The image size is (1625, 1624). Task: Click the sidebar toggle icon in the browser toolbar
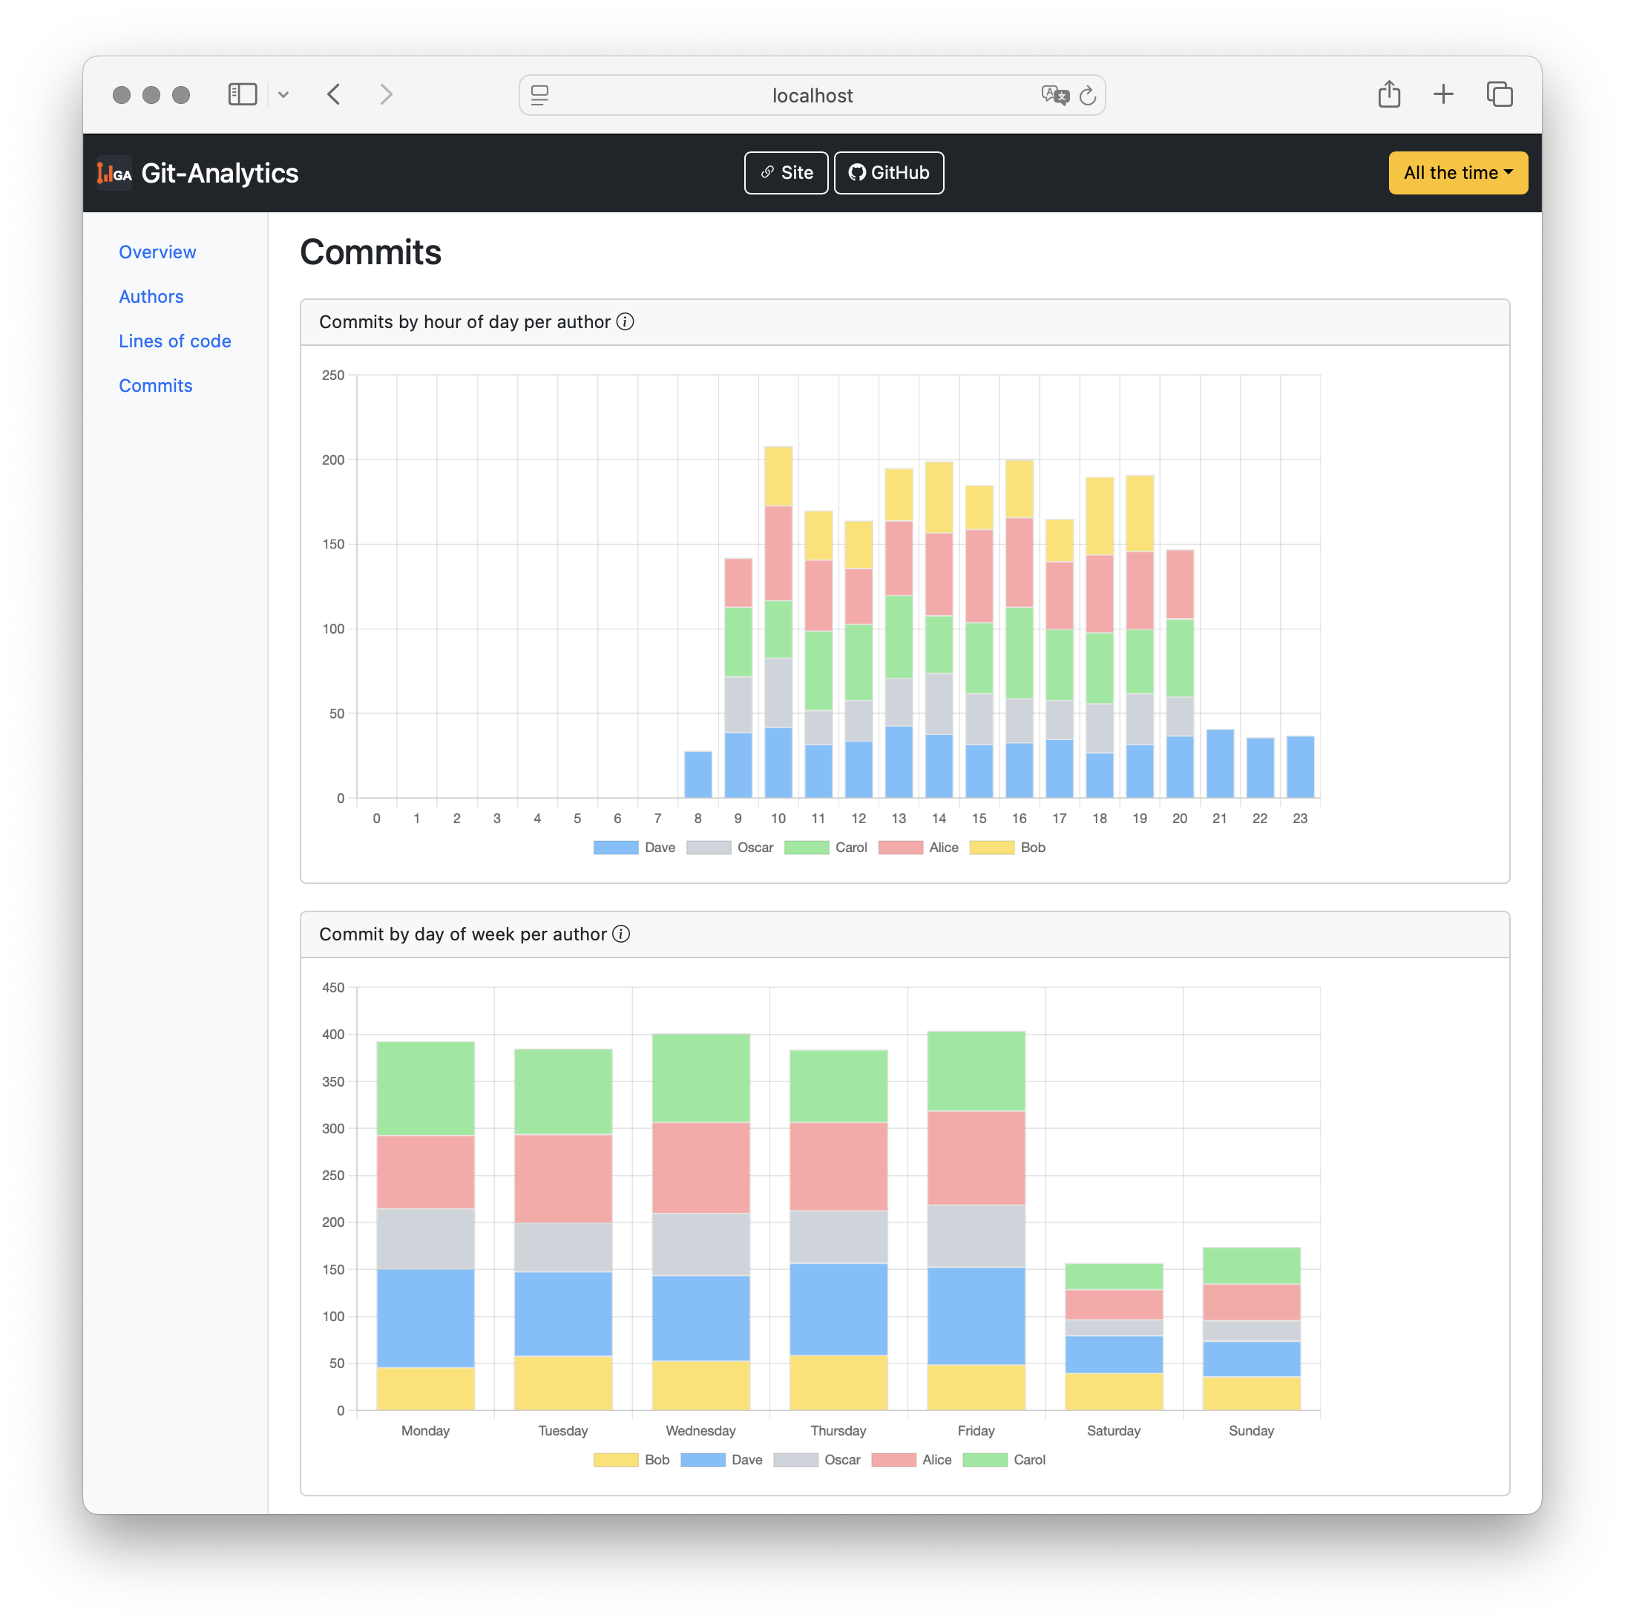[242, 94]
